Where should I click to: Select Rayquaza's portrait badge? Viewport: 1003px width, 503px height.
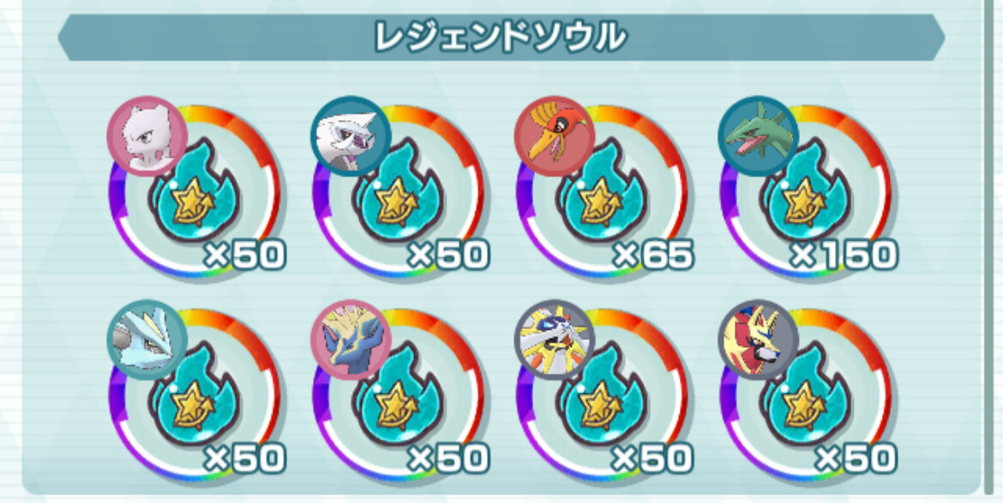pyautogui.click(x=758, y=136)
